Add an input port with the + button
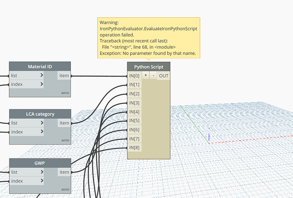293x198 pixels. (146, 75)
